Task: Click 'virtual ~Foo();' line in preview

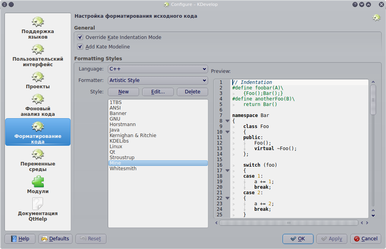Action: (x=276, y=149)
